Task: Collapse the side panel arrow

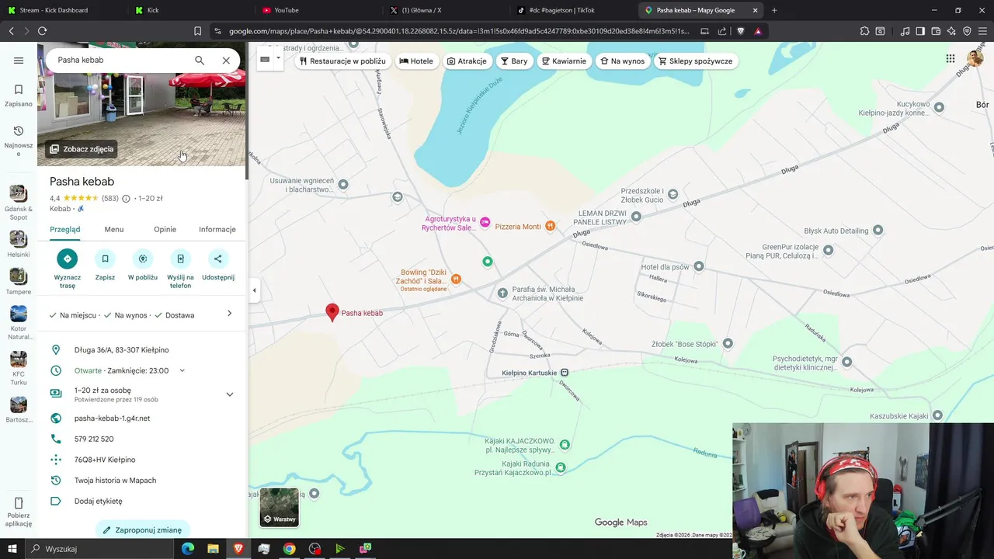Action: coord(254,290)
